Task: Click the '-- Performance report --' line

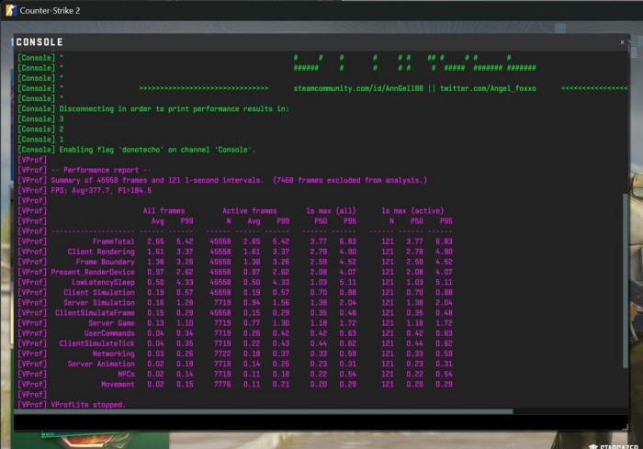Action: tap(101, 170)
